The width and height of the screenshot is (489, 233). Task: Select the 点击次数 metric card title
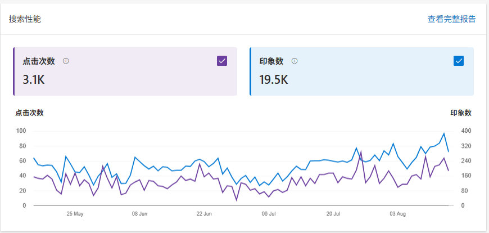[39, 61]
